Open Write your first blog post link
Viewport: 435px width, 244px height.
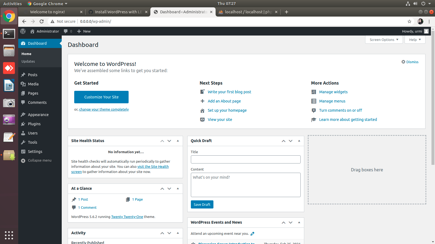point(229,92)
